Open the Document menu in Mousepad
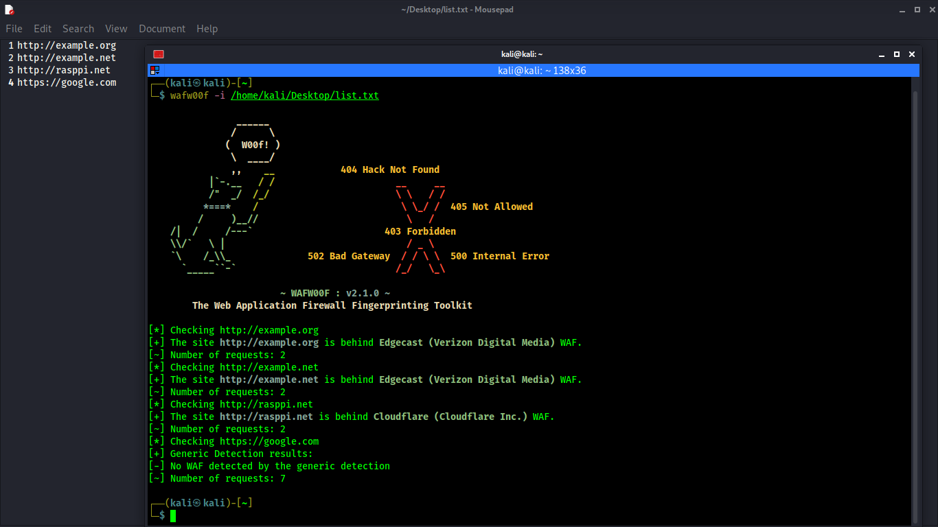This screenshot has height=527, width=938. click(x=162, y=28)
